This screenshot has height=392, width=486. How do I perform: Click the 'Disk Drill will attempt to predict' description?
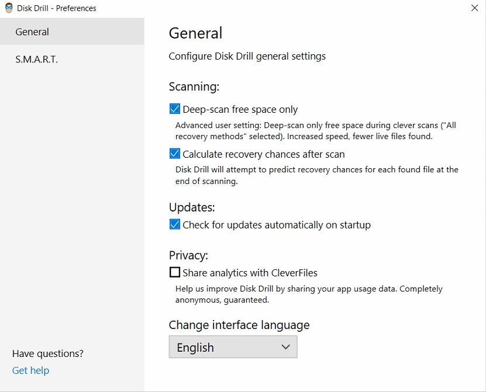[x=317, y=175]
